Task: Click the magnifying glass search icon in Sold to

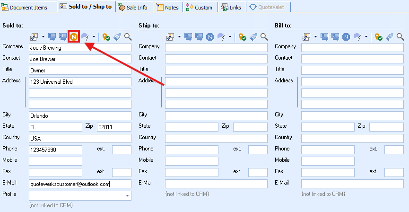Action: 128,36
